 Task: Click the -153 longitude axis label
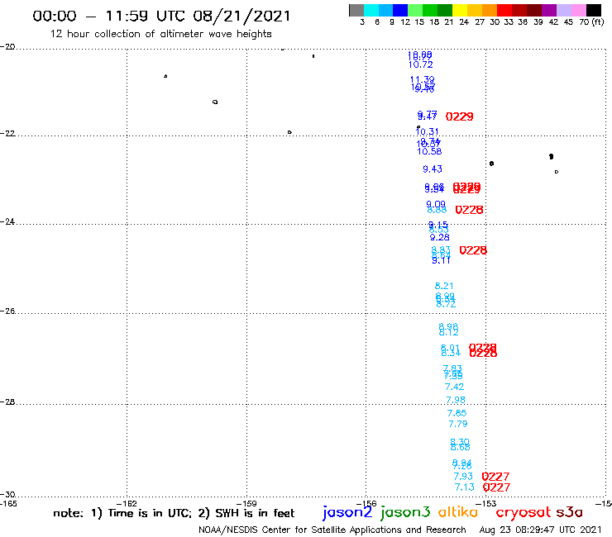486,503
